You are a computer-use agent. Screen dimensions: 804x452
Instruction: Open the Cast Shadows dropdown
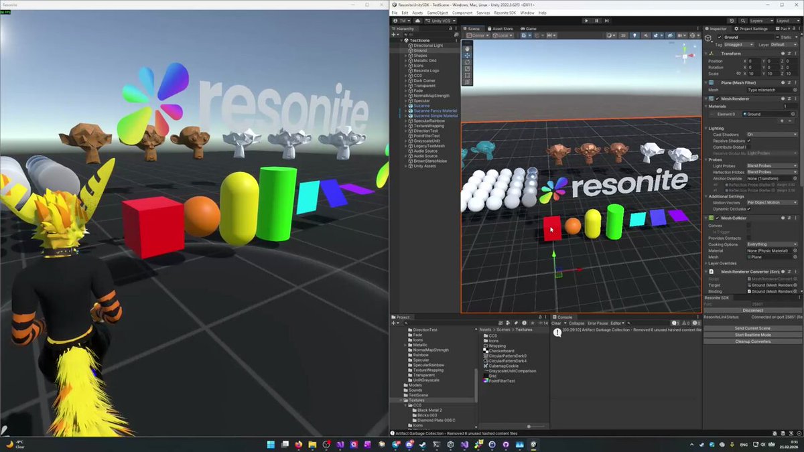(x=771, y=135)
